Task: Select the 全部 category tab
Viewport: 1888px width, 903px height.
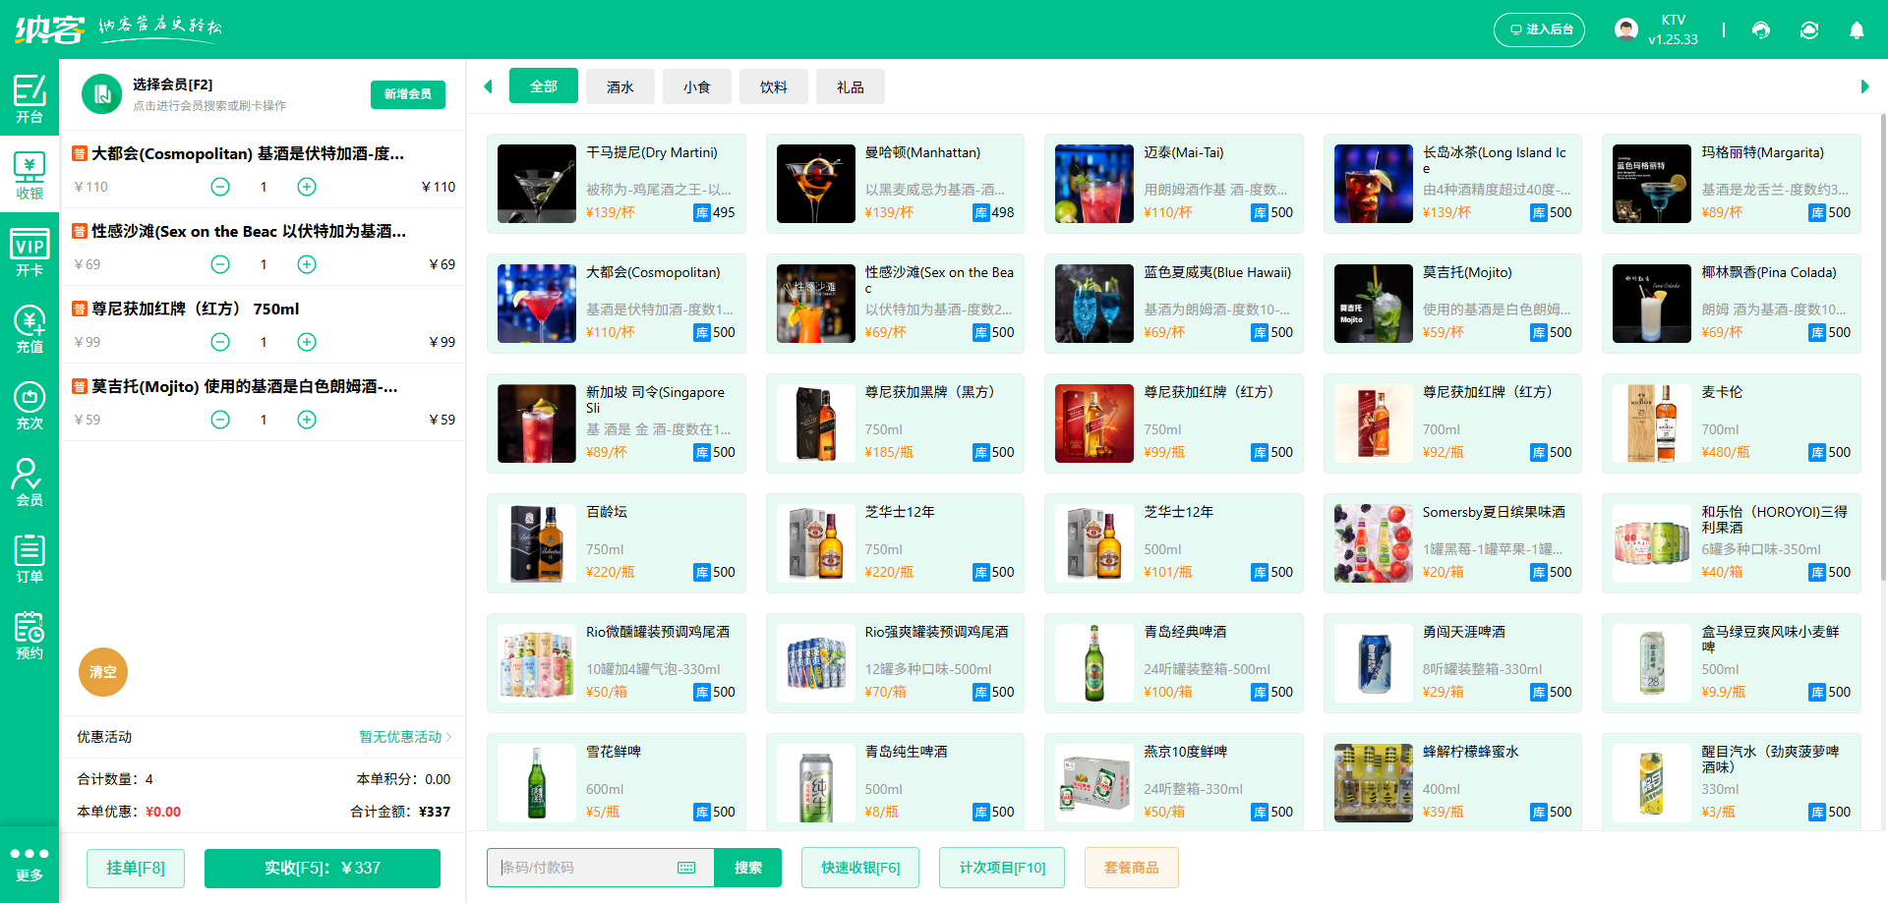Action: coord(544,86)
